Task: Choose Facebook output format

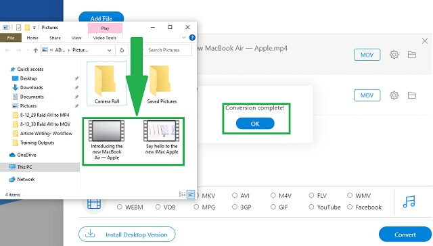Action: 365,207
